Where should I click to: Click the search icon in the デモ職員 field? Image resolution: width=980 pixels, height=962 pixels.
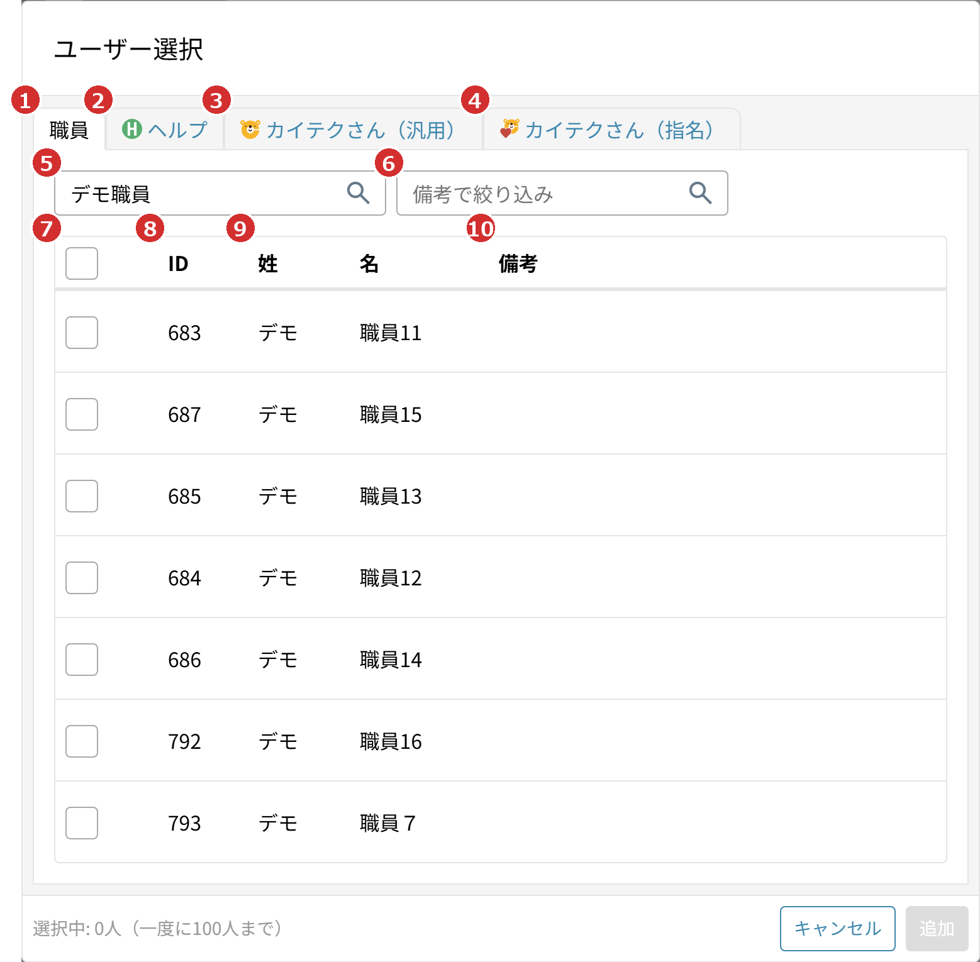point(359,193)
